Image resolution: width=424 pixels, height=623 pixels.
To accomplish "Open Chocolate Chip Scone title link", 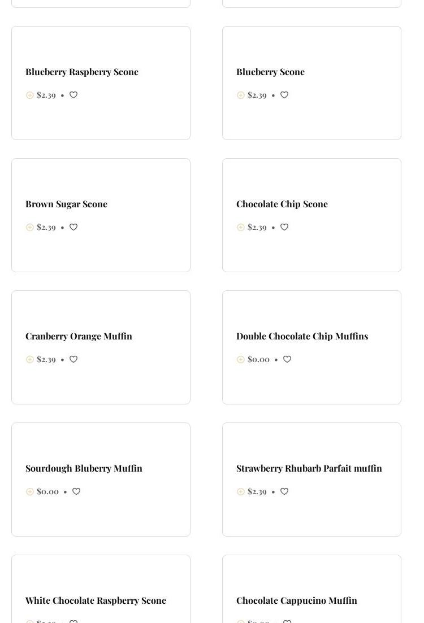I will [282, 204].
